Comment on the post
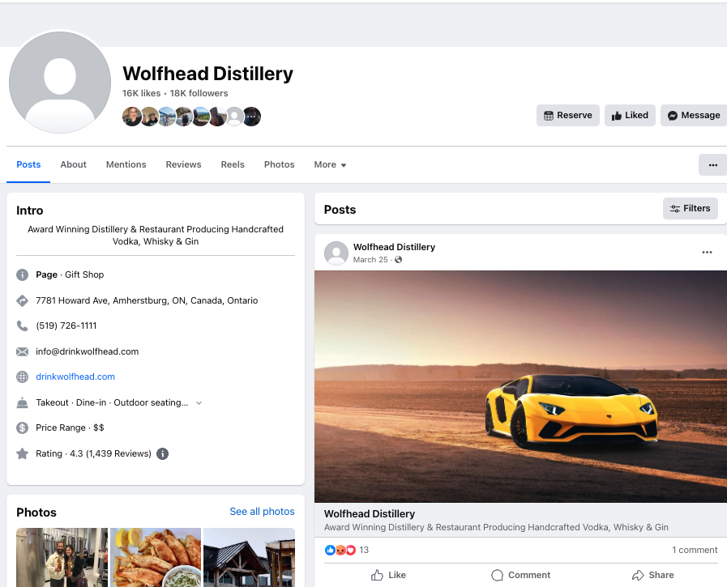 pyautogui.click(x=520, y=575)
